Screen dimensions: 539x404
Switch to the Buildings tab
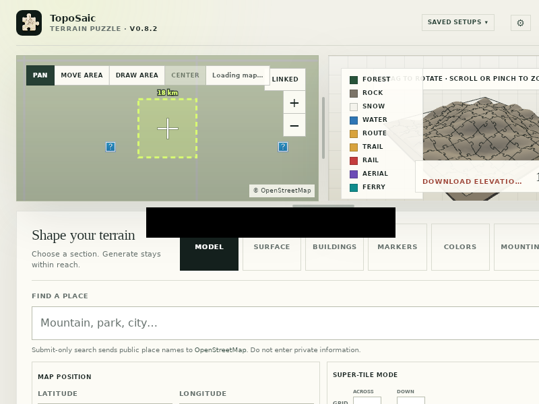point(334,247)
